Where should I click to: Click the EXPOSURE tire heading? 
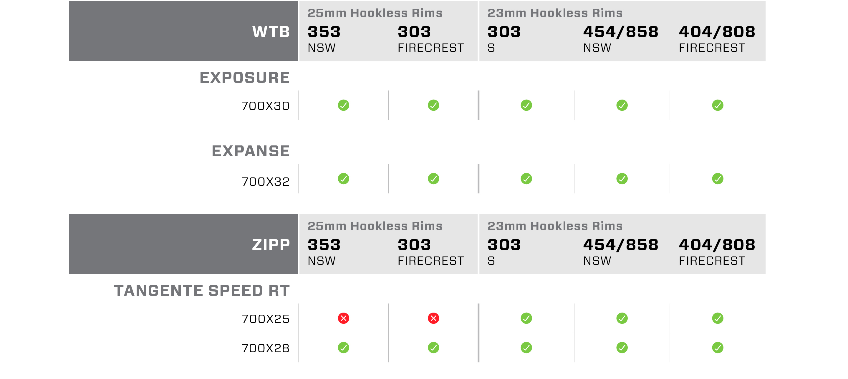coord(245,78)
